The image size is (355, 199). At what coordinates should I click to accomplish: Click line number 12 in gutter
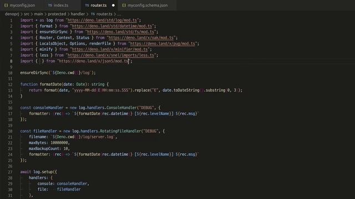click(x=10, y=85)
